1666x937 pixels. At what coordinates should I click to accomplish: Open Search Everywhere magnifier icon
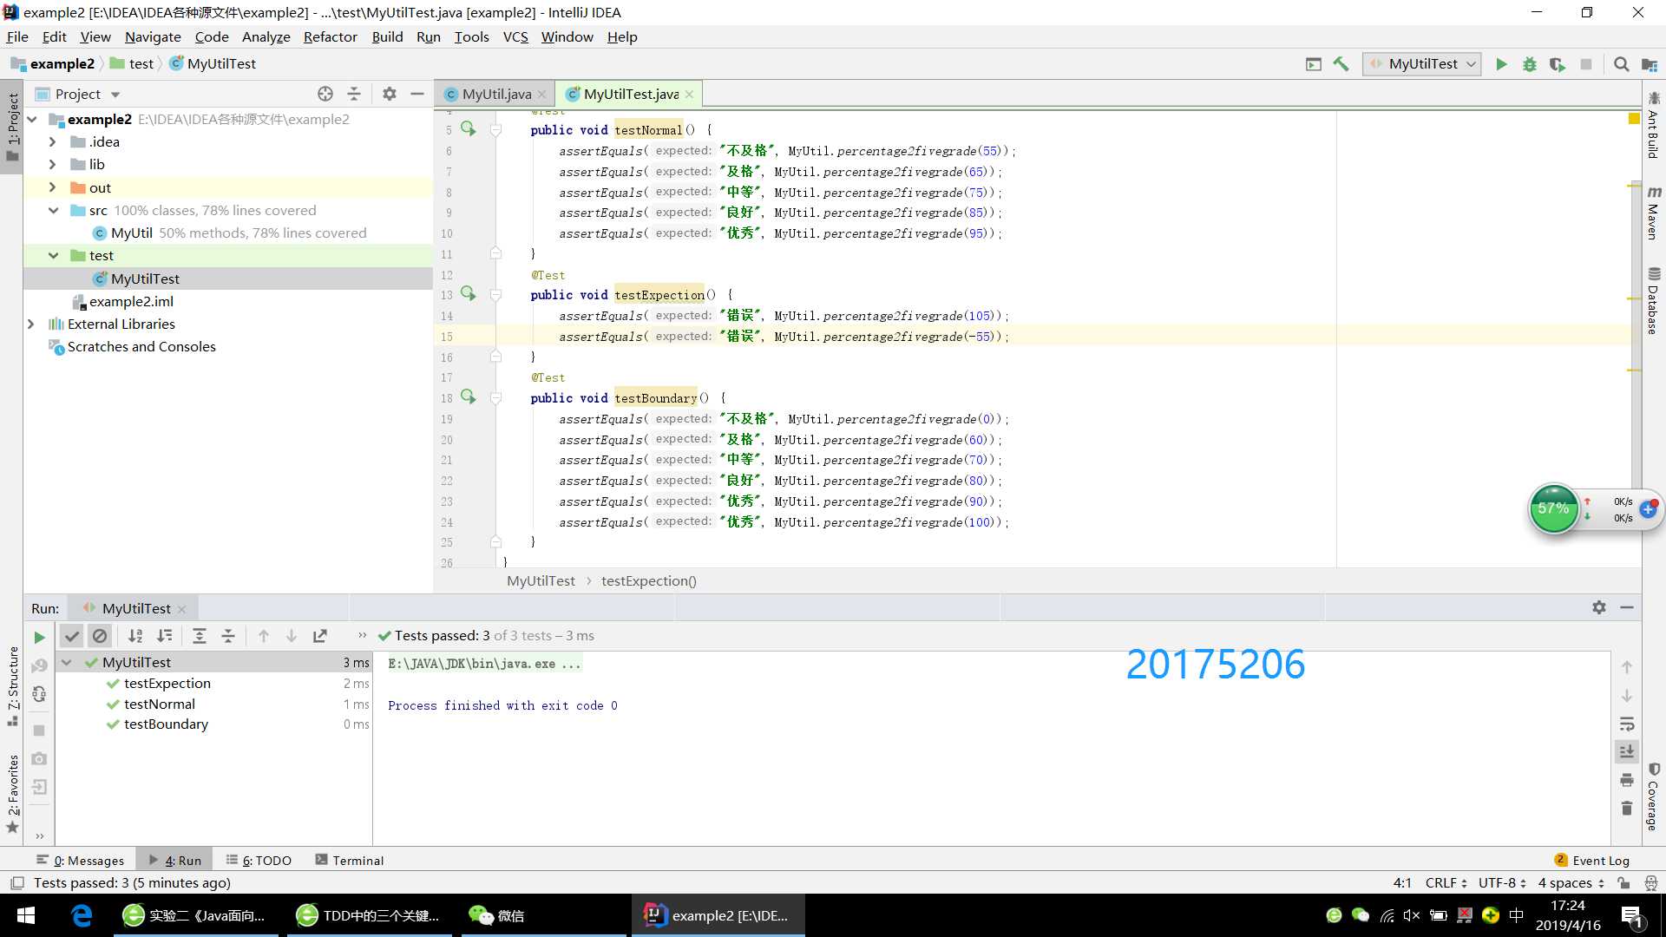coord(1621,64)
